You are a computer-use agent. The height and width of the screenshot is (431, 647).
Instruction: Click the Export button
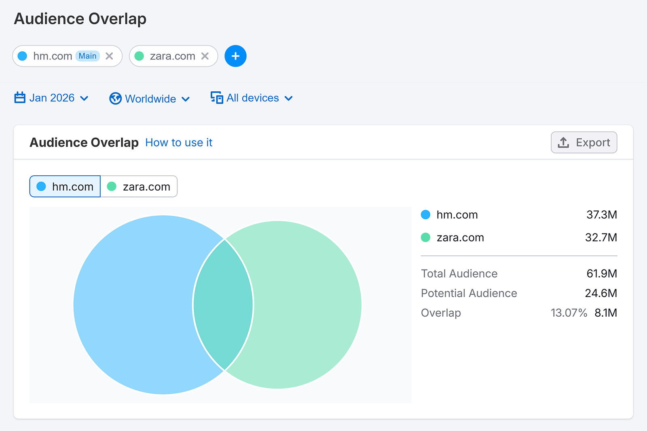[584, 143]
